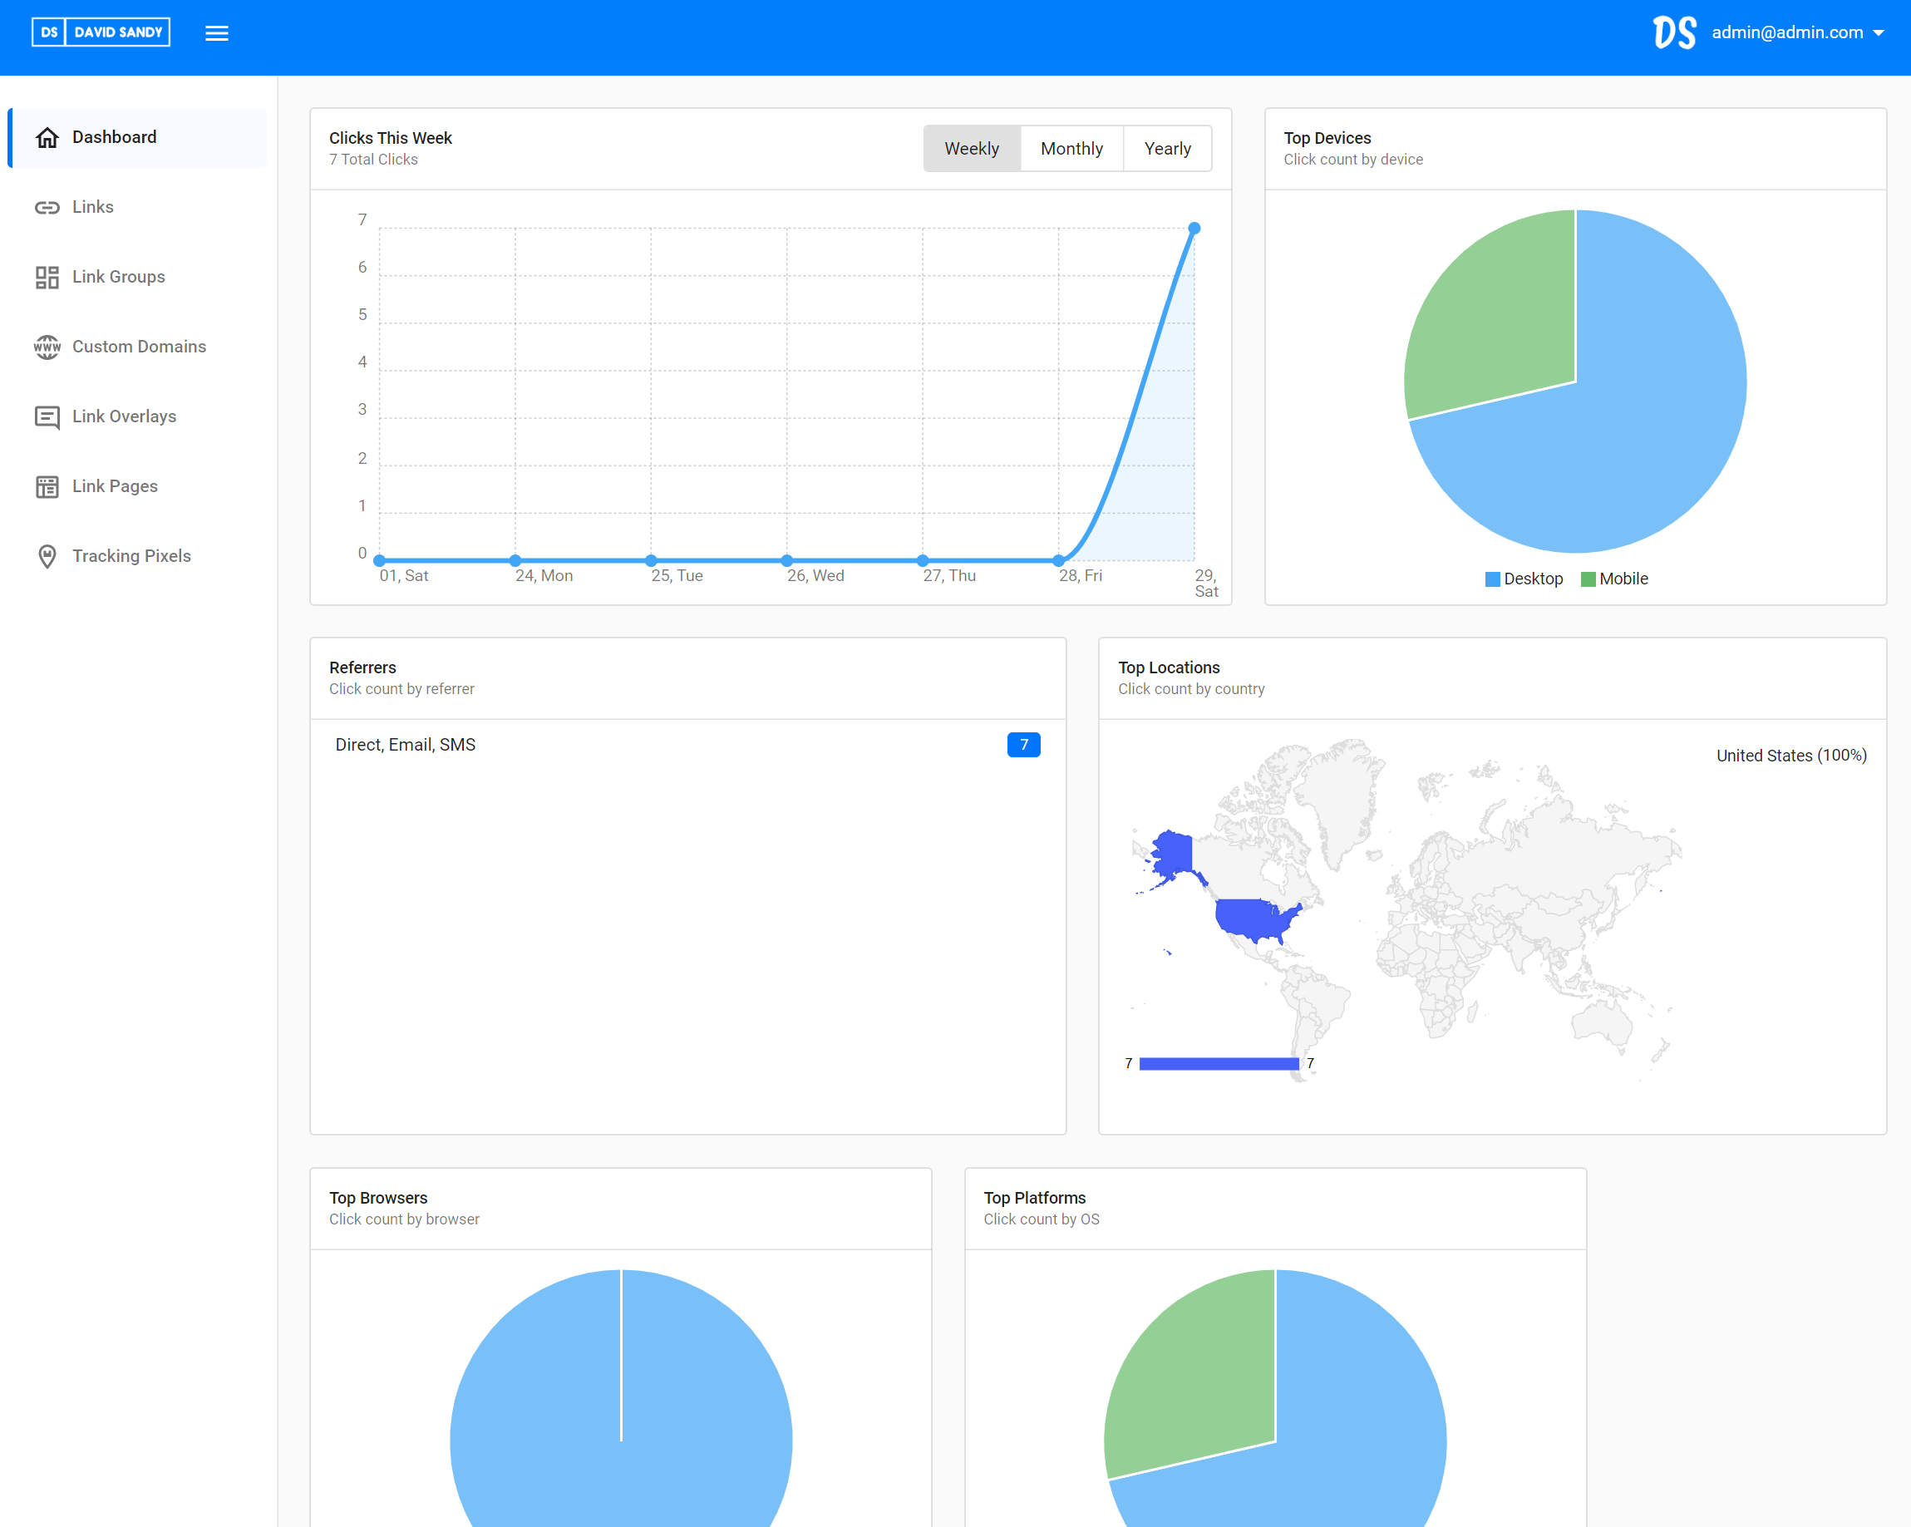1911x1527 pixels.
Task: Click the Direct, Email, SMS referrer row
Action: coord(405,745)
